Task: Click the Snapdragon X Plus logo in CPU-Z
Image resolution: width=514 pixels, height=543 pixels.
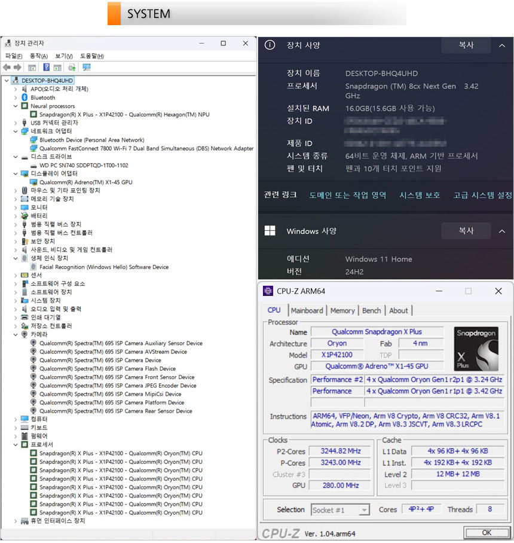Action: pos(476,349)
